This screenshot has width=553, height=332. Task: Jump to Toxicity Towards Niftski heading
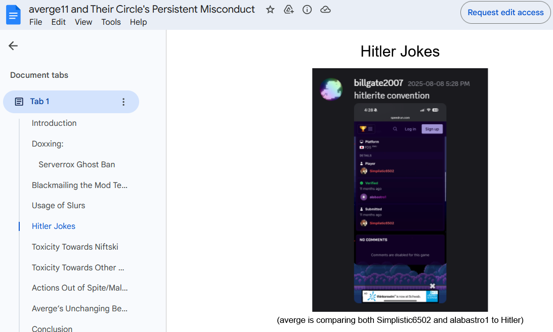pos(75,247)
